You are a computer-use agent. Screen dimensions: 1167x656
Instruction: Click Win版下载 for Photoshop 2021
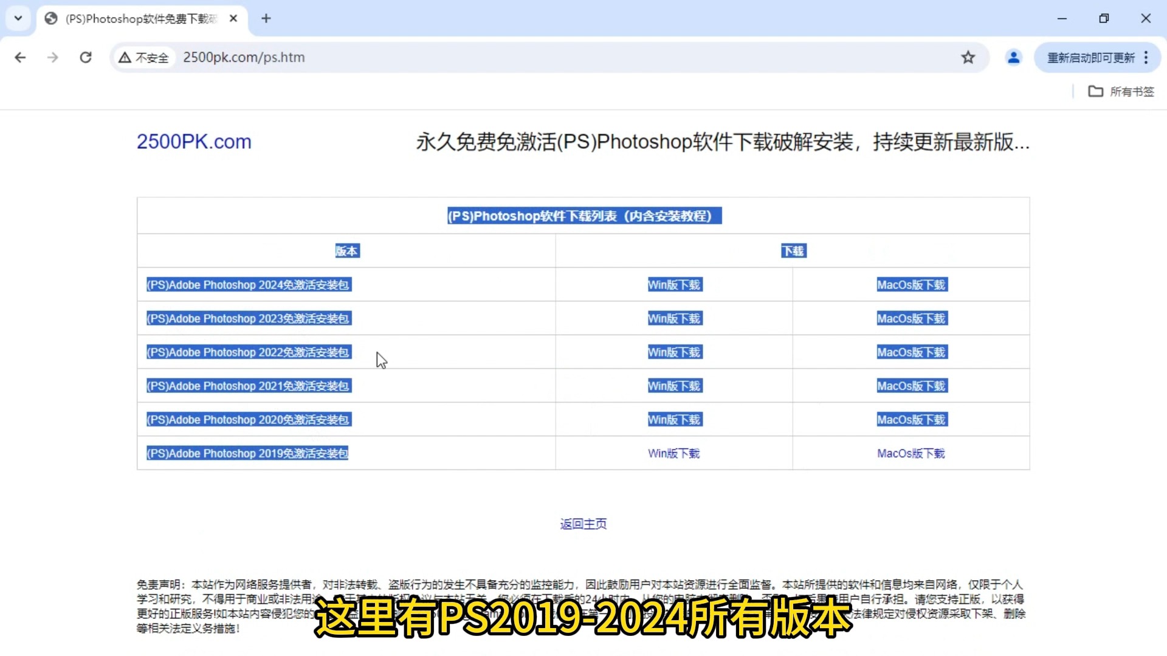click(x=675, y=386)
